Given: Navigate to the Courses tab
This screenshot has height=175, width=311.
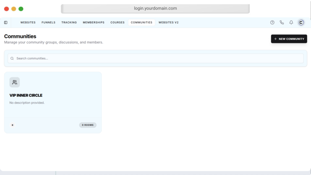Looking at the screenshot, I should pos(117,22).
